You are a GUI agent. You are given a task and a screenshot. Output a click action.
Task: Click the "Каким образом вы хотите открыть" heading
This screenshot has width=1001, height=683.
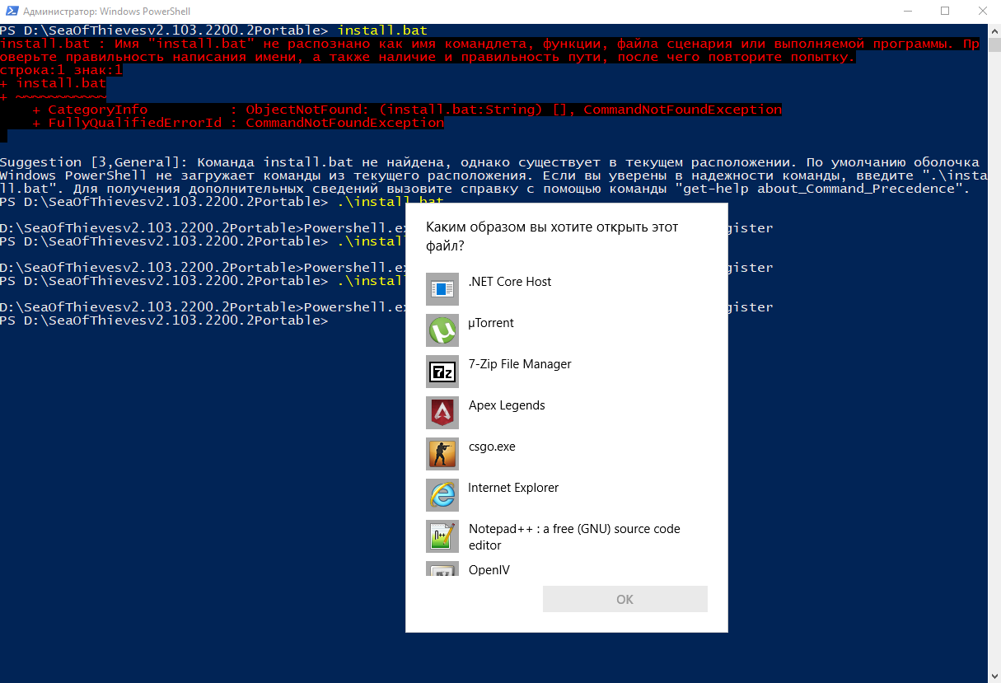(x=552, y=236)
